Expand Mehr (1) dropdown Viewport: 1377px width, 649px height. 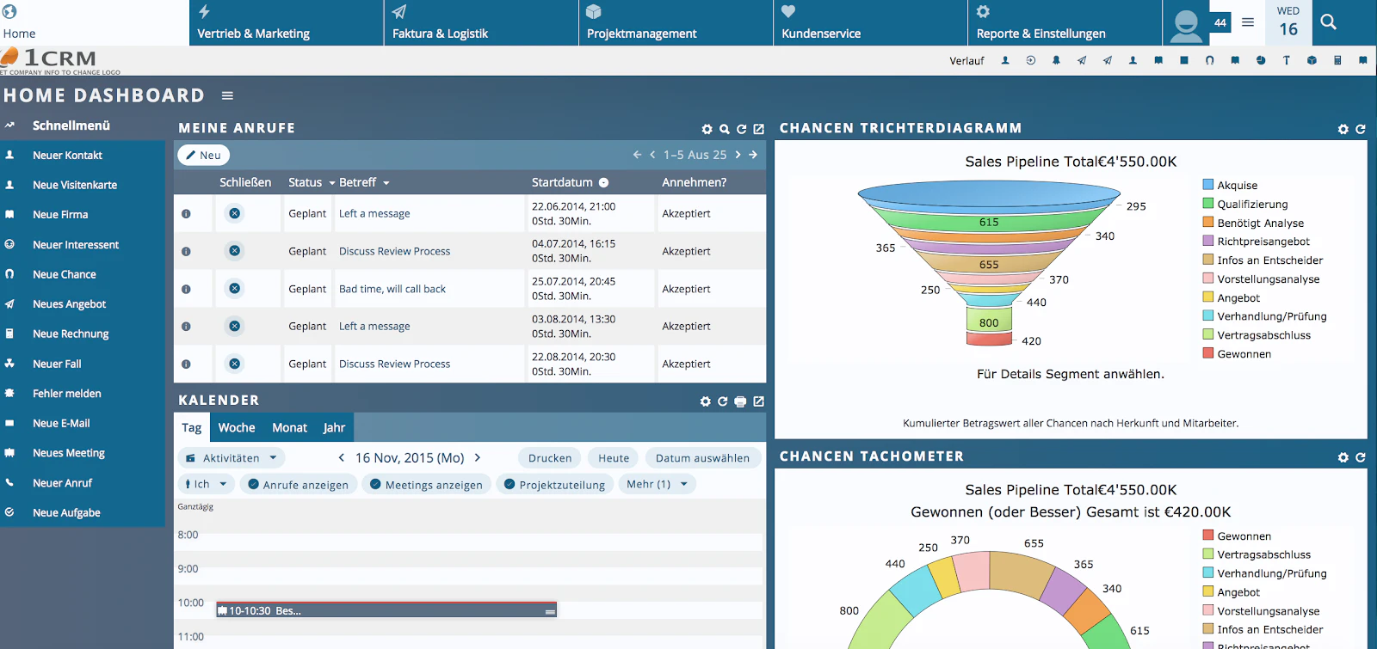point(658,484)
